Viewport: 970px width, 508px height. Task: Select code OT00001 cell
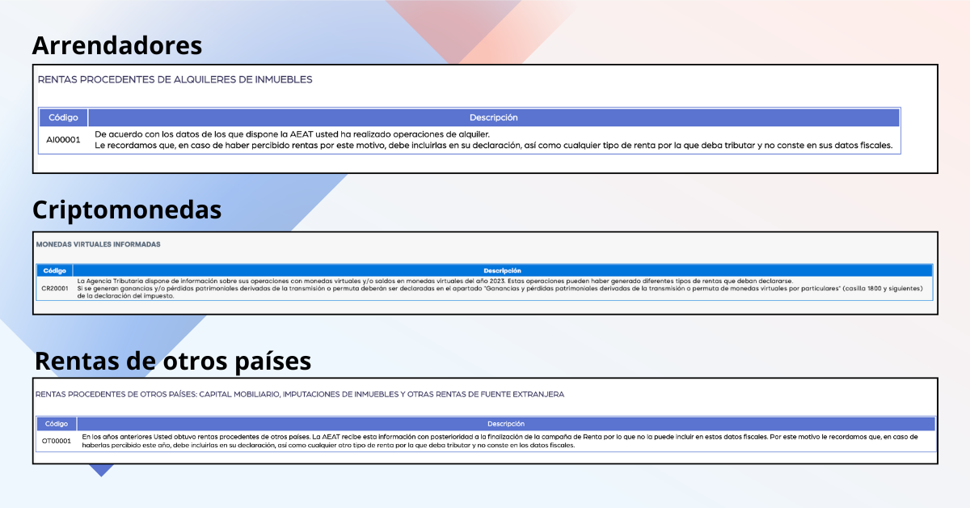[x=57, y=441]
